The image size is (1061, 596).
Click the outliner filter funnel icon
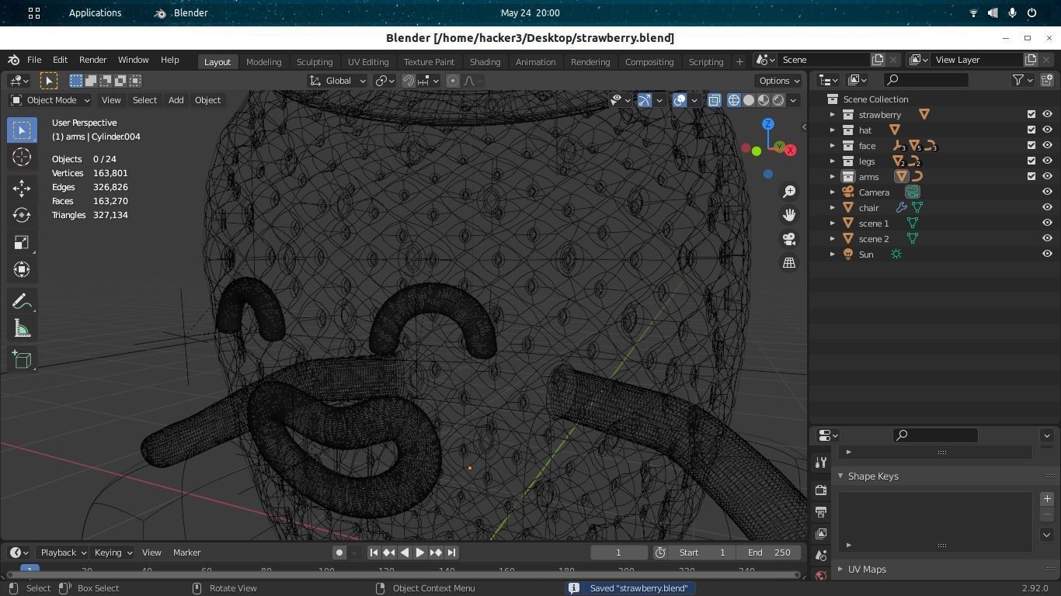click(1018, 80)
